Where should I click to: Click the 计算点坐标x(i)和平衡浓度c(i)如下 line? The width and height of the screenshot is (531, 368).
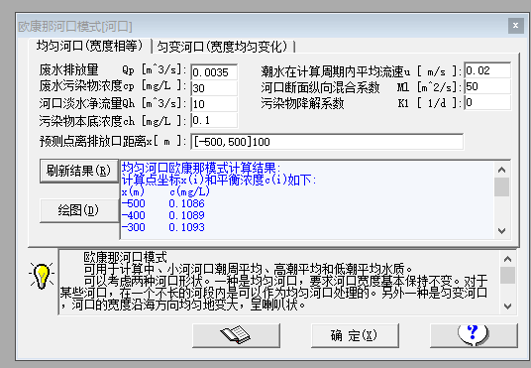[219, 180]
